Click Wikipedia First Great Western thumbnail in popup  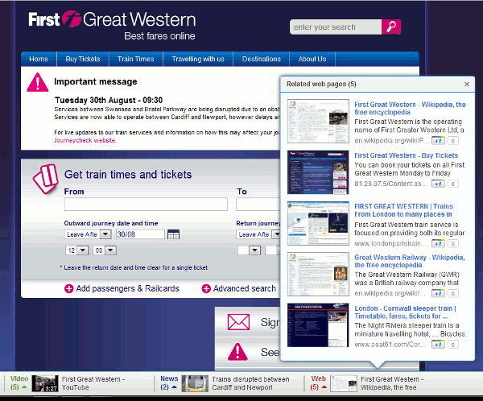point(318,121)
